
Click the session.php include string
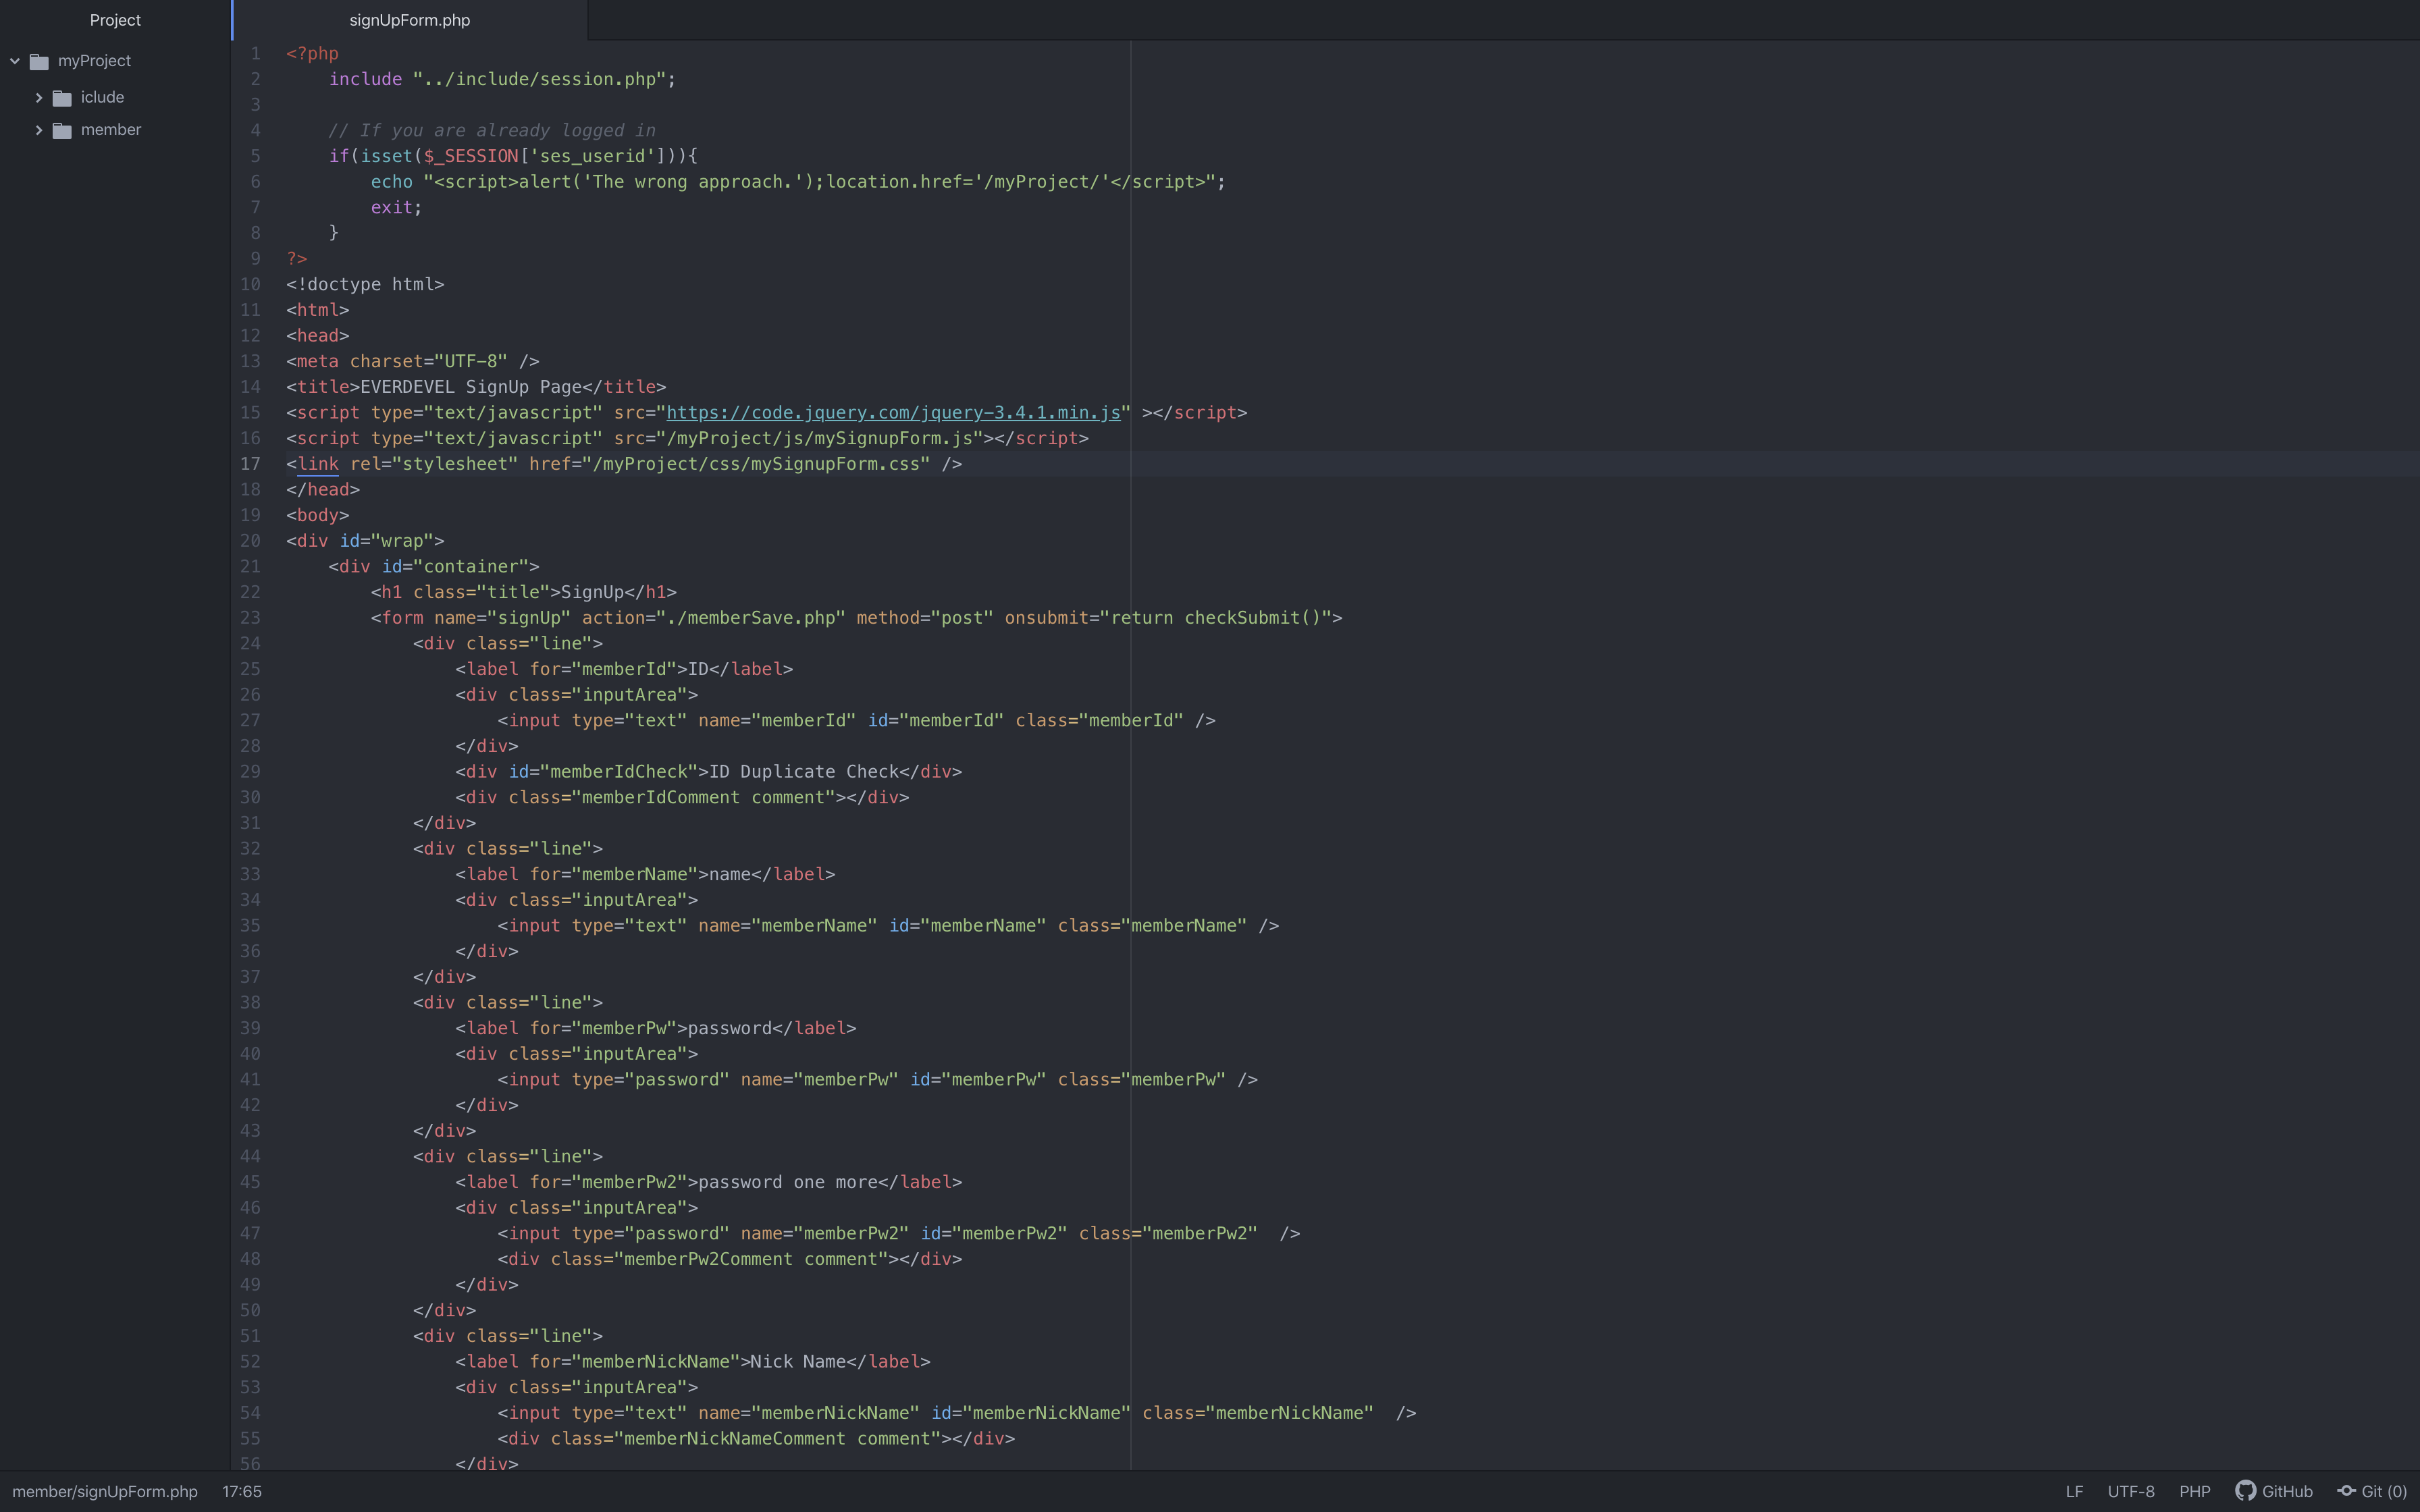pyautogui.click(x=539, y=79)
